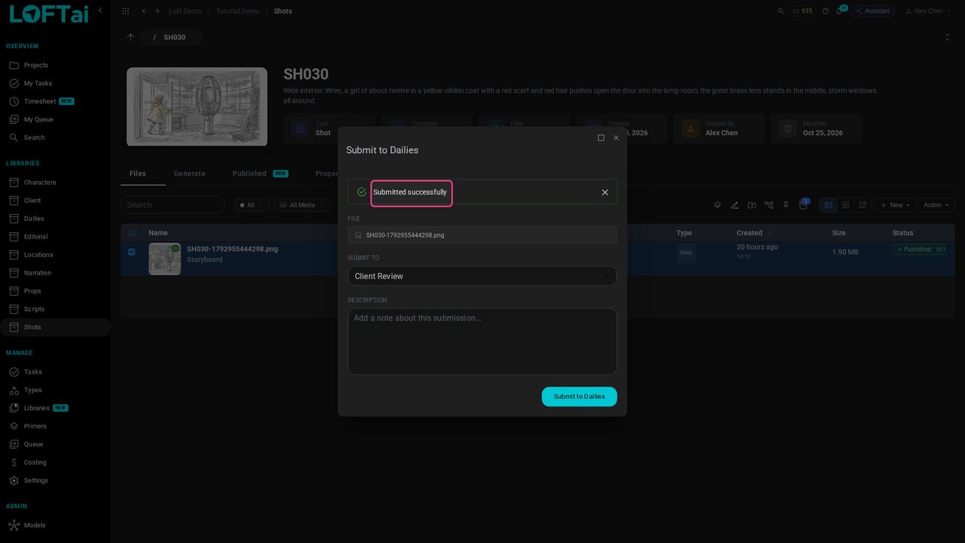Screen dimensions: 965x543
Task: Open the Assistant panel
Action: (873, 11)
